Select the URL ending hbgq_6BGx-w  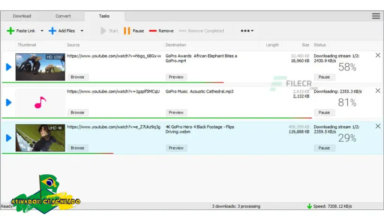(x=114, y=56)
